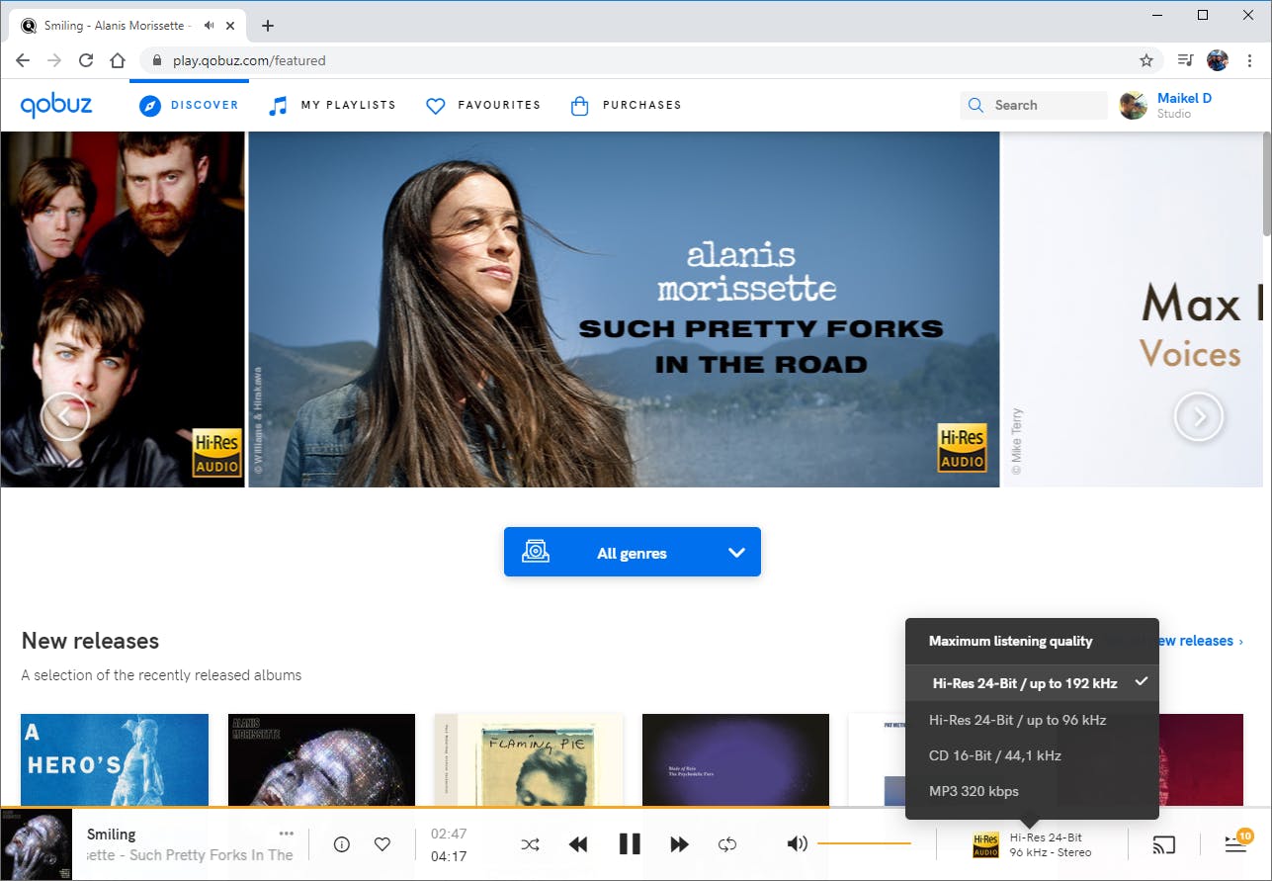Screen dimensions: 1272x881
Task: Click the current track album thumbnail
Action: click(37, 844)
